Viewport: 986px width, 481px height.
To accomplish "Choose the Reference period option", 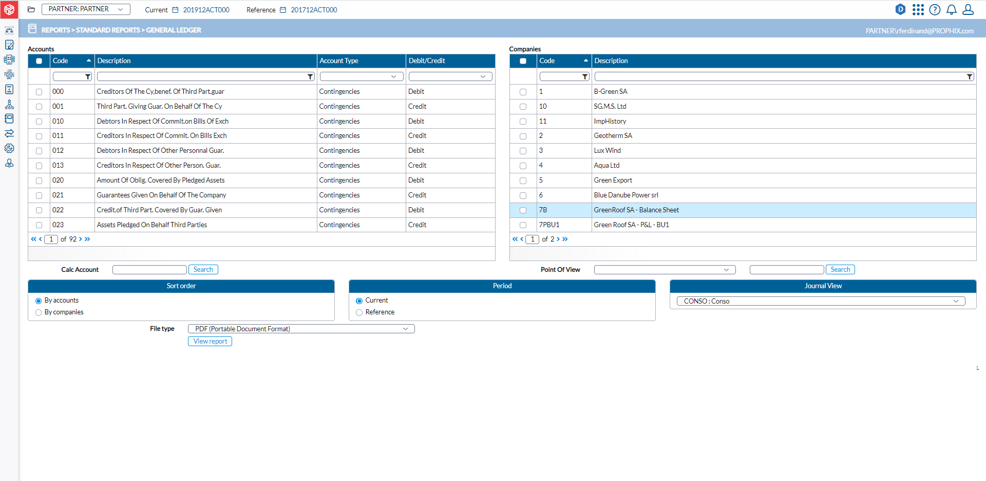I will [x=359, y=312].
